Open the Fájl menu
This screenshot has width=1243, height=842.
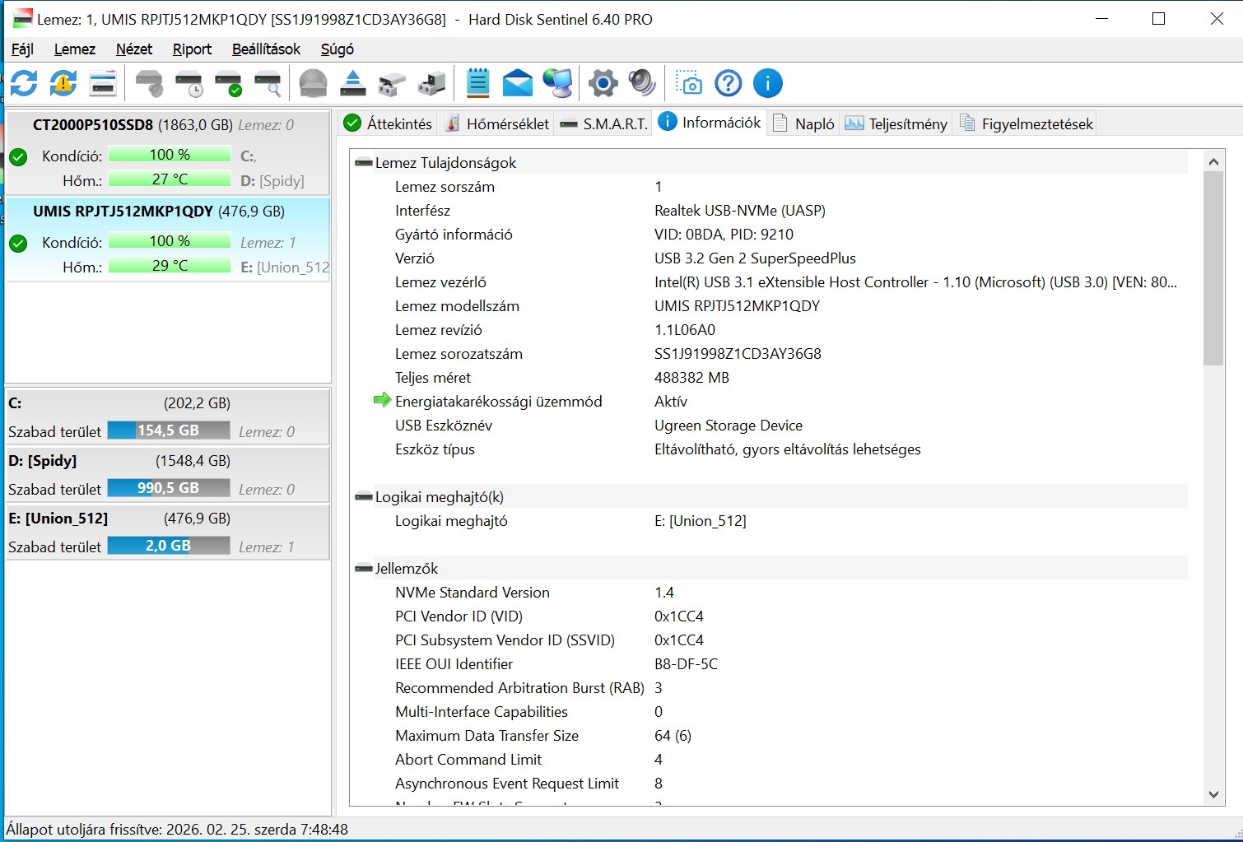22,49
